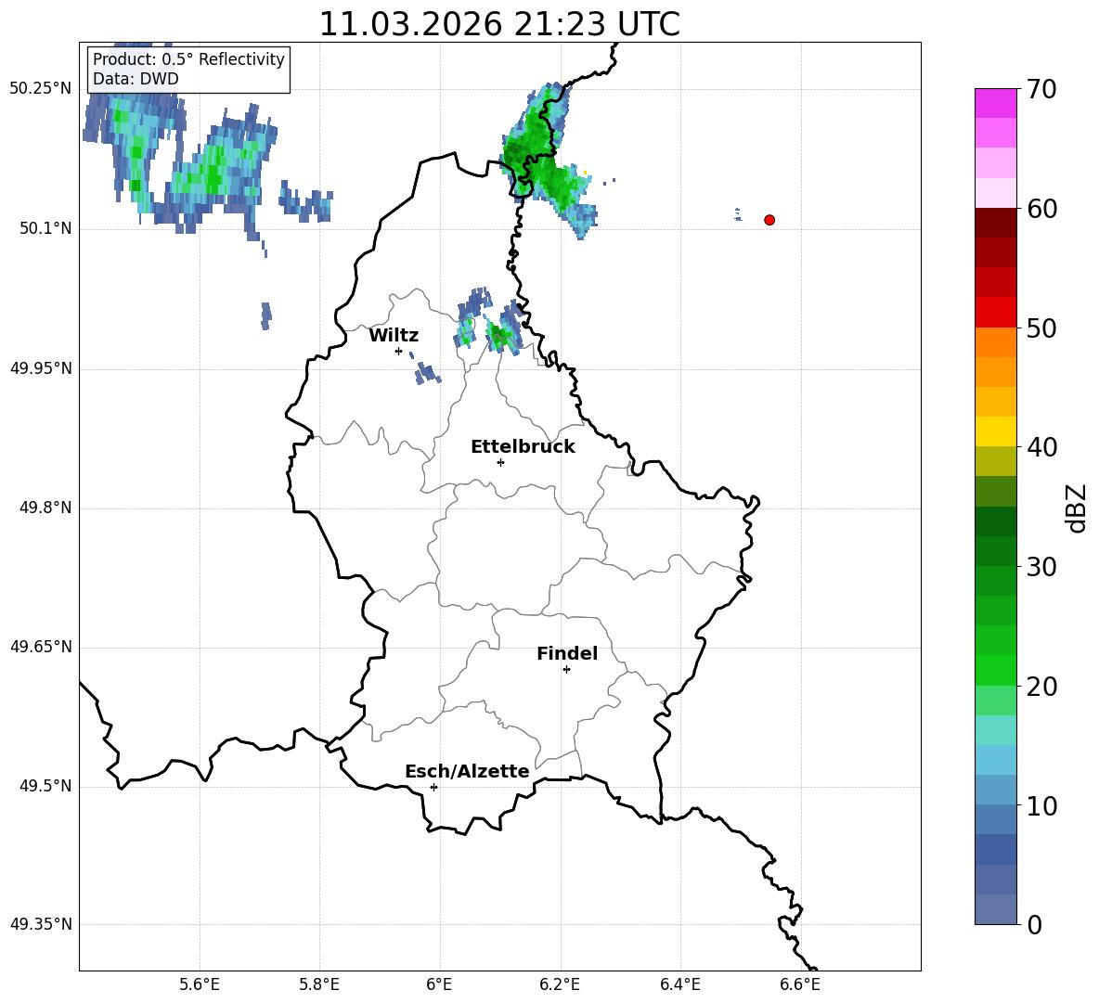Click the red radar site dot

[769, 220]
